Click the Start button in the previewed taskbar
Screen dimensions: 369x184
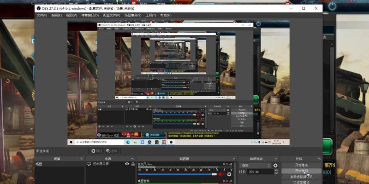pyautogui.click(x=71, y=142)
